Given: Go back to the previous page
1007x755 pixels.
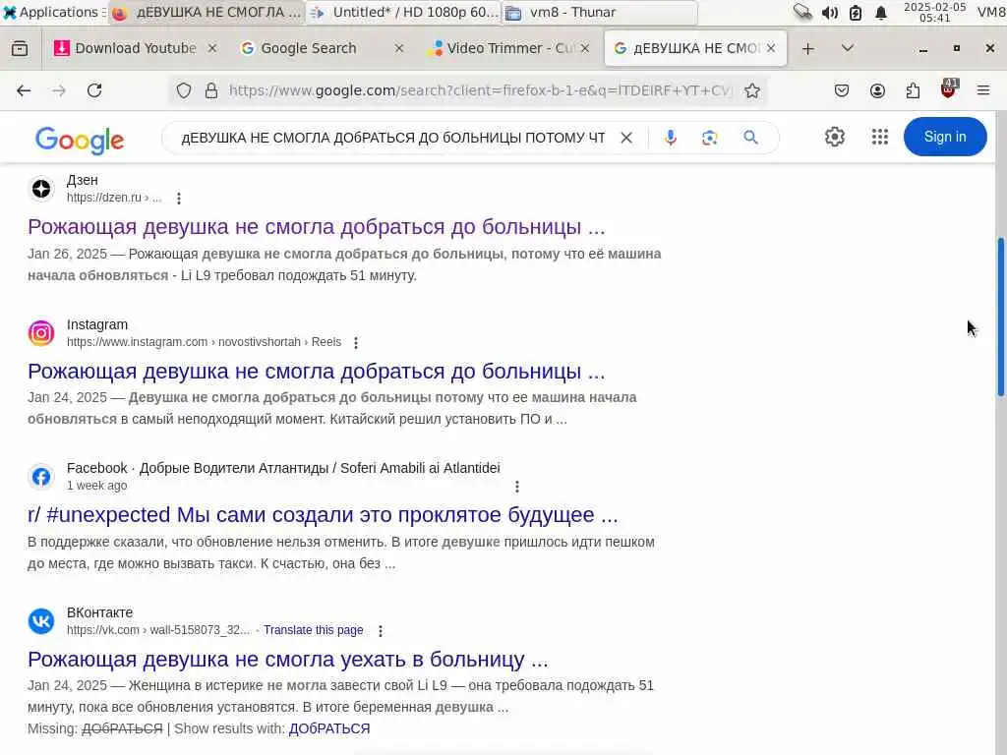Looking at the screenshot, I should [24, 90].
